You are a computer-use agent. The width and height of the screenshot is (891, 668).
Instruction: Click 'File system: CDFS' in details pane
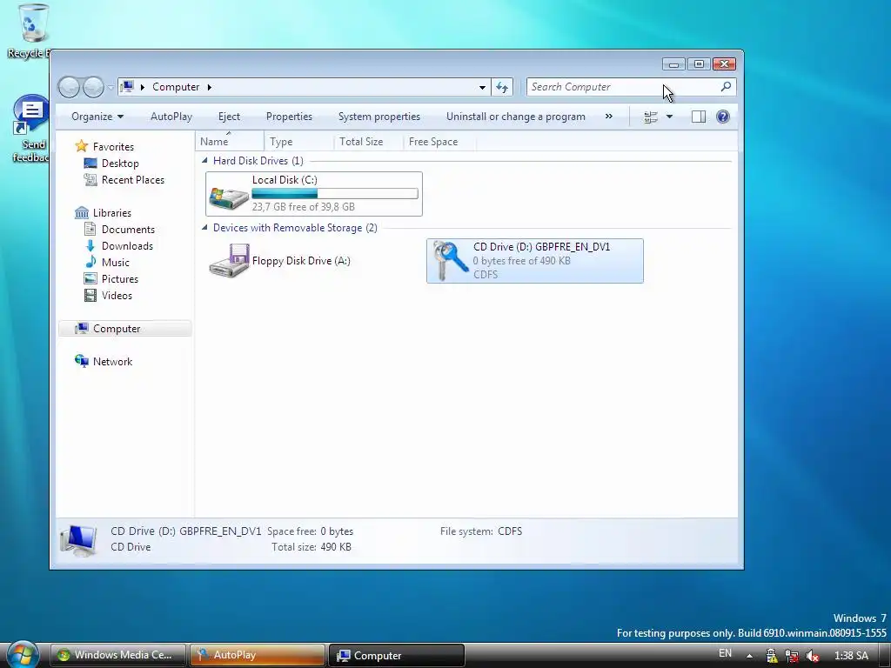(480, 531)
